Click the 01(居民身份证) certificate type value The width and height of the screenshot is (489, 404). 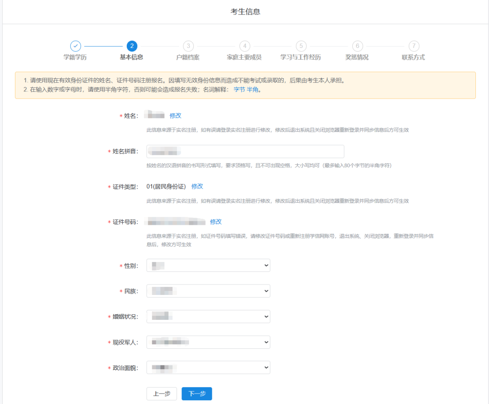(x=166, y=186)
